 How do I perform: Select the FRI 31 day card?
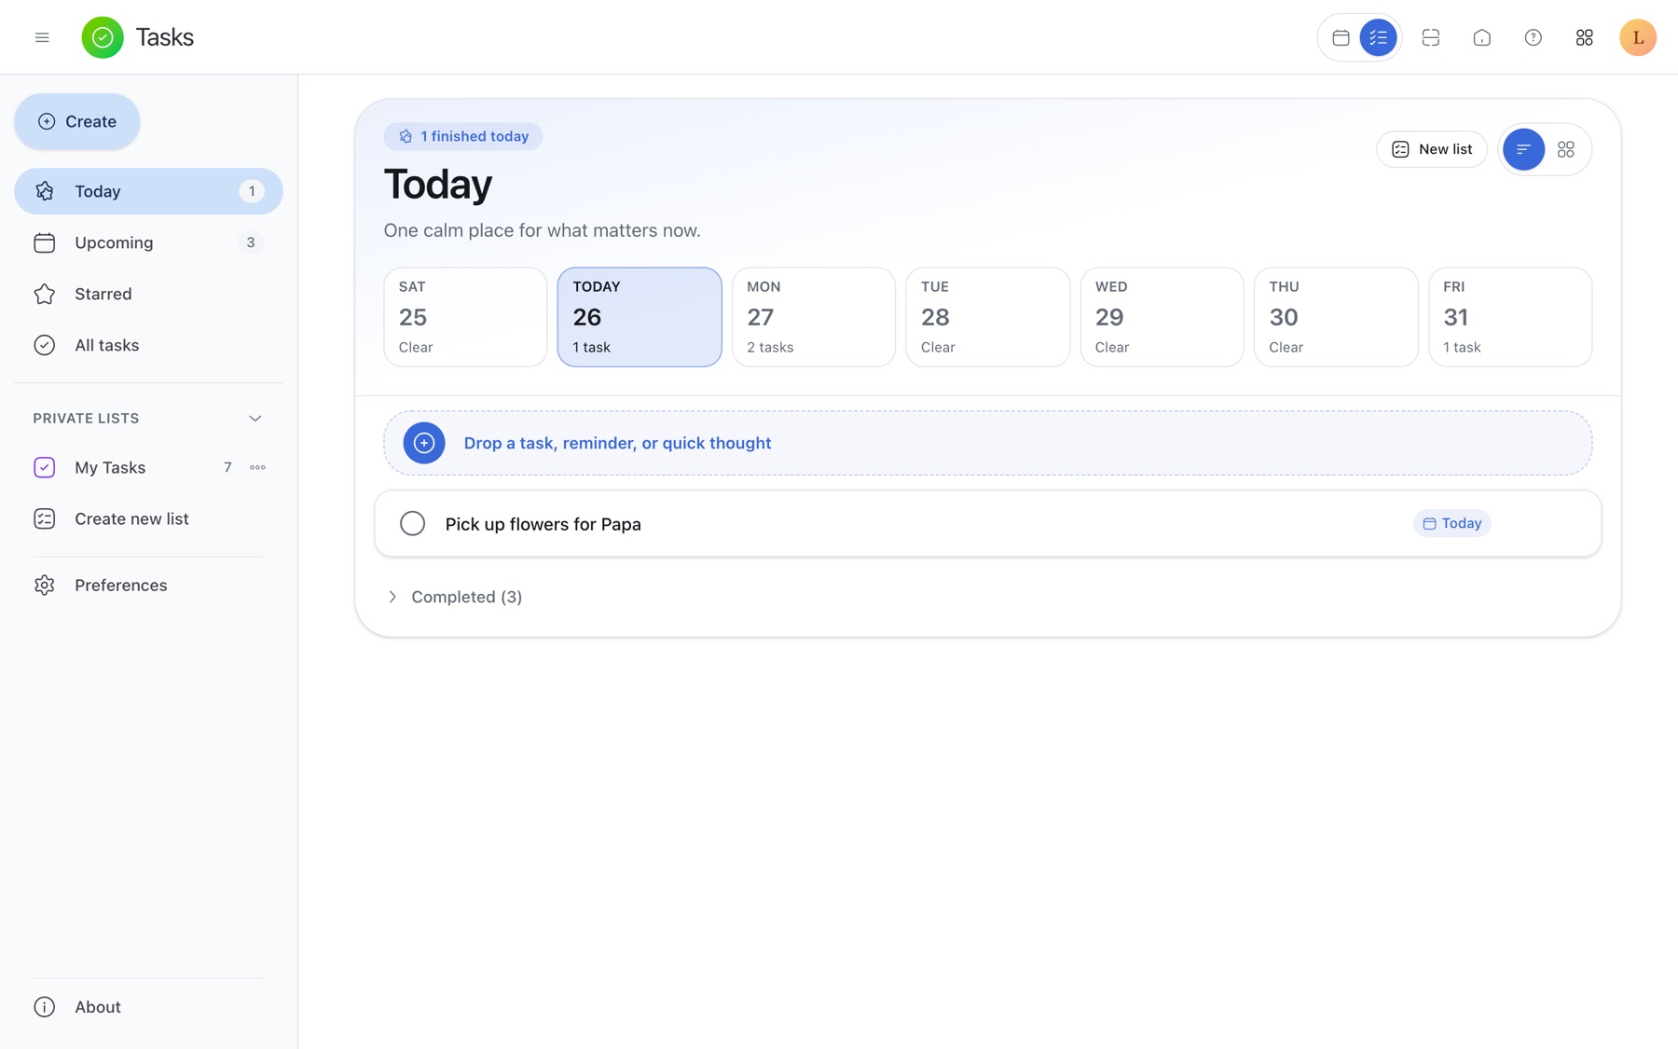[1510, 317]
